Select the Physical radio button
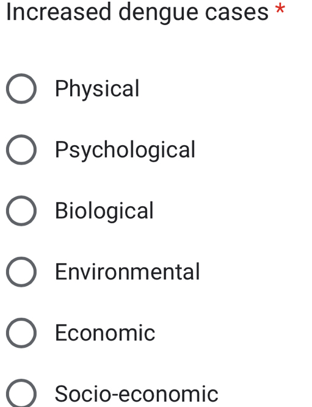This screenshot has width=312, height=407. (x=21, y=88)
